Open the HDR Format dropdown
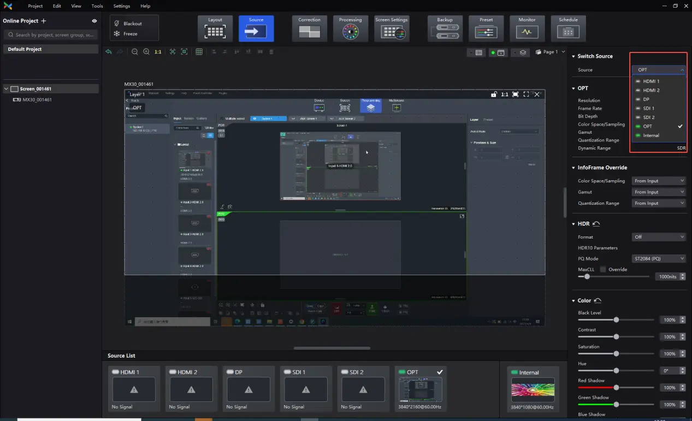 659,237
